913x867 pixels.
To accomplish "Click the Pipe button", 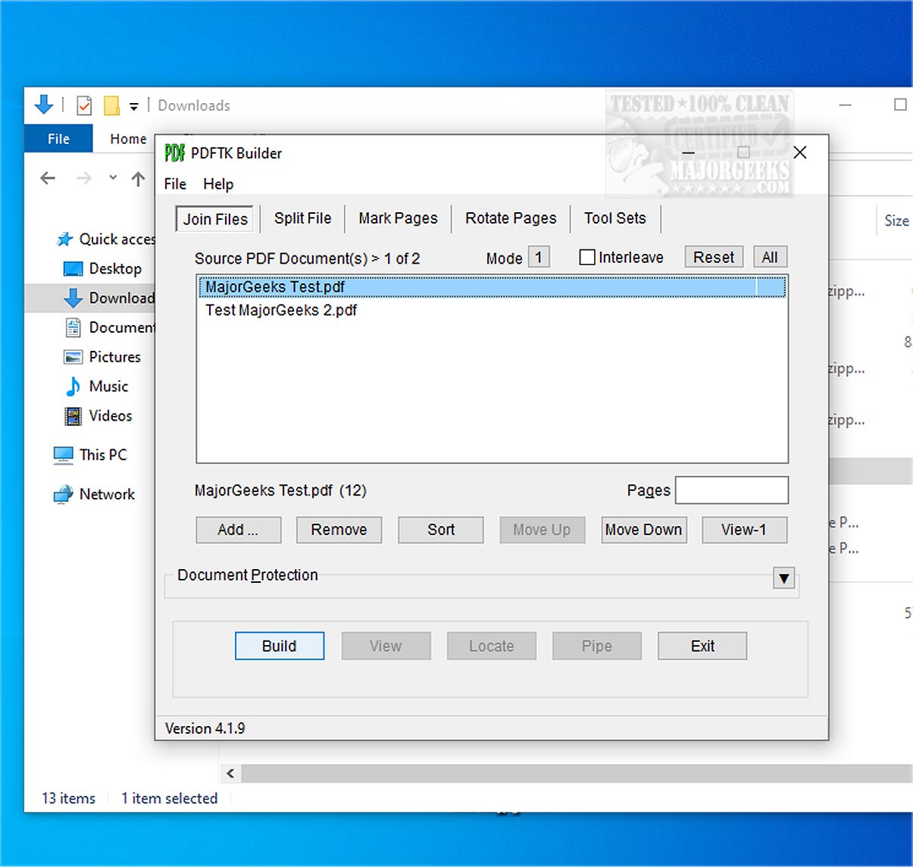I will coord(597,646).
